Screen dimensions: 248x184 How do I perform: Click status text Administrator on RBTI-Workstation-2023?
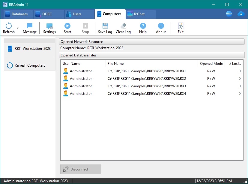[36, 181]
